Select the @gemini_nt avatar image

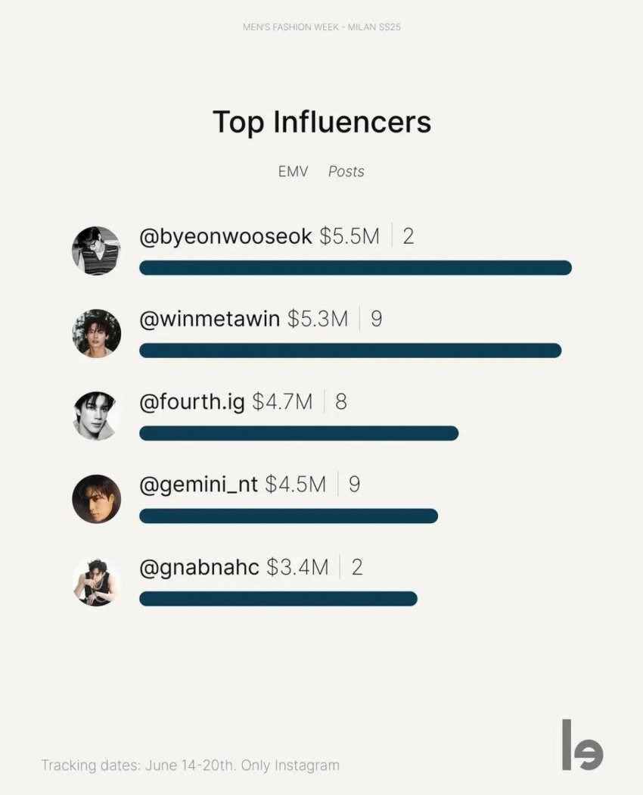coord(96,499)
